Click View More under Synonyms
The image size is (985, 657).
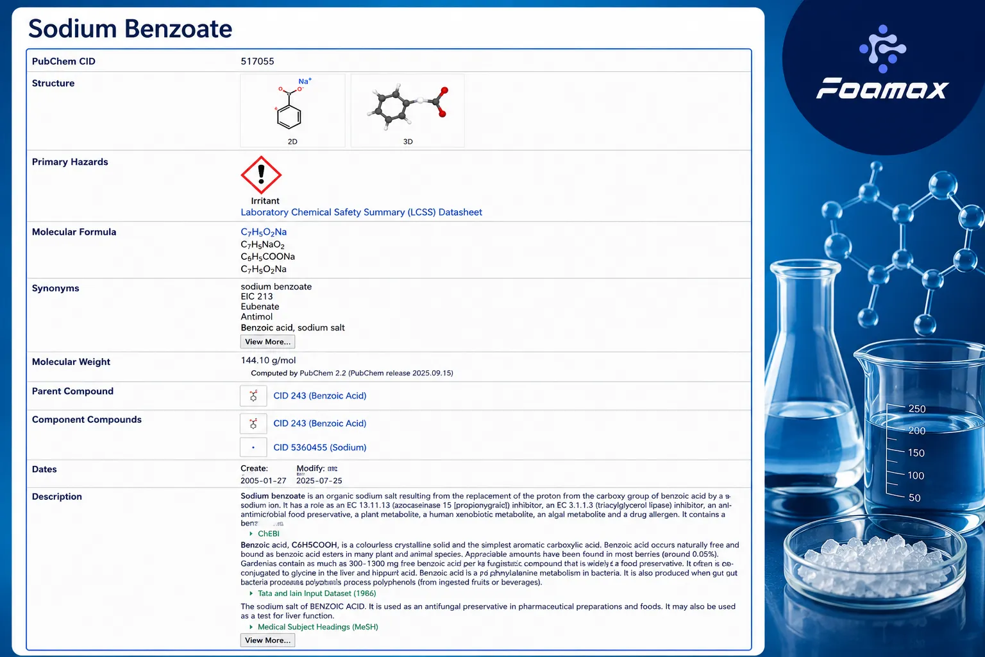click(x=267, y=342)
